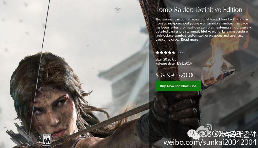Click the Tomb Raider: Definitive Edition title
258x148 pixels.
click(x=199, y=10)
